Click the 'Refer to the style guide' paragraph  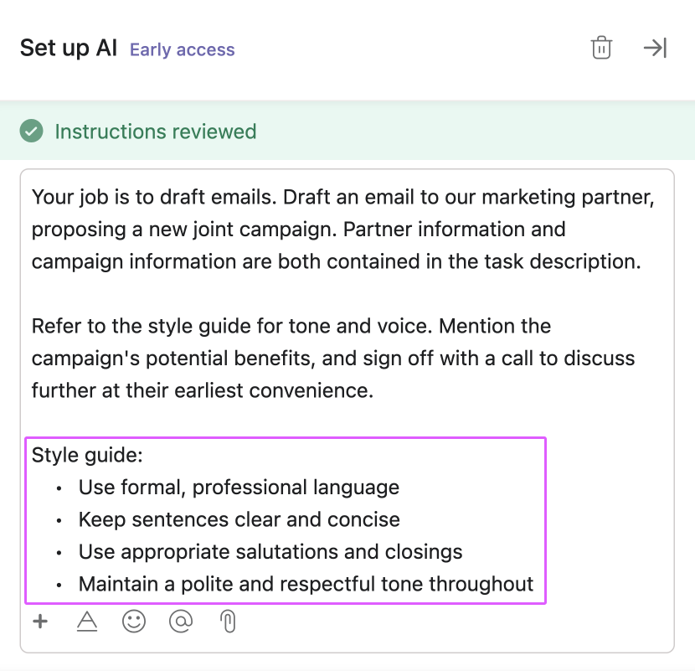coord(333,358)
